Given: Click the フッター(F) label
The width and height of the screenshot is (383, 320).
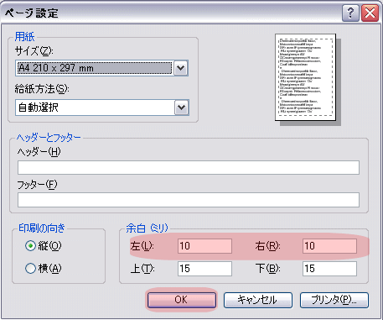Looking at the screenshot, I should pyautogui.click(x=37, y=185).
